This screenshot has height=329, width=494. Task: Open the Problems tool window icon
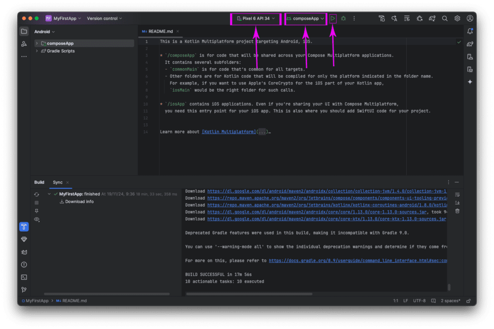[24, 264]
